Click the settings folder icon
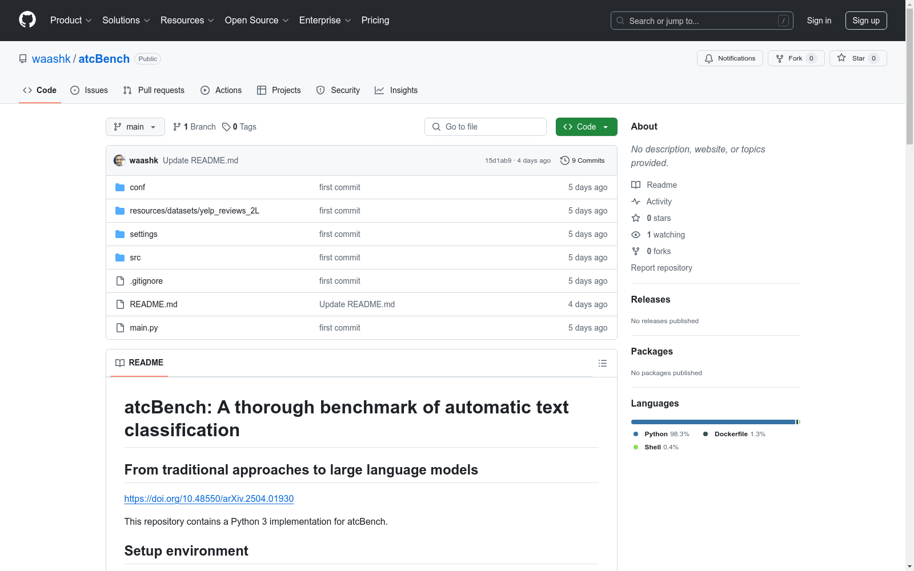Image resolution: width=914 pixels, height=571 pixels. 120,234
